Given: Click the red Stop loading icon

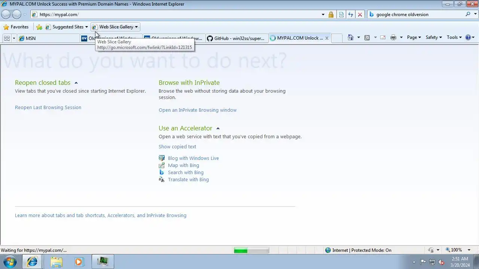Looking at the screenshot, I should coord(360,15).
